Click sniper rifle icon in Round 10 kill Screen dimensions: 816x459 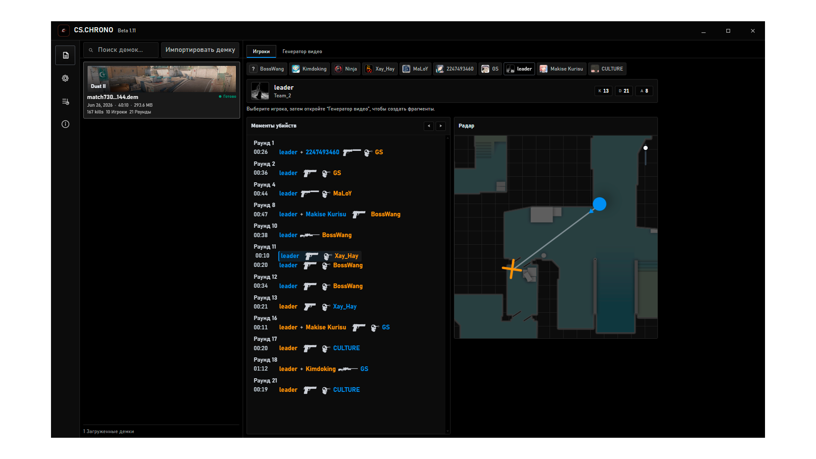pyautogui.click(x=310, y=235)
